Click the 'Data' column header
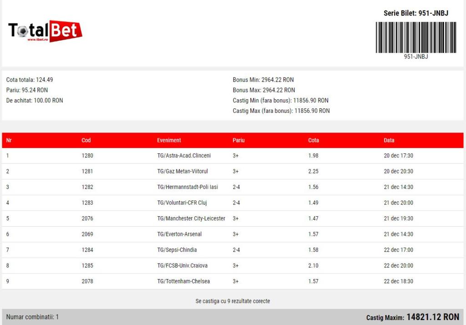The image size is (466, 325). point(389,140)
